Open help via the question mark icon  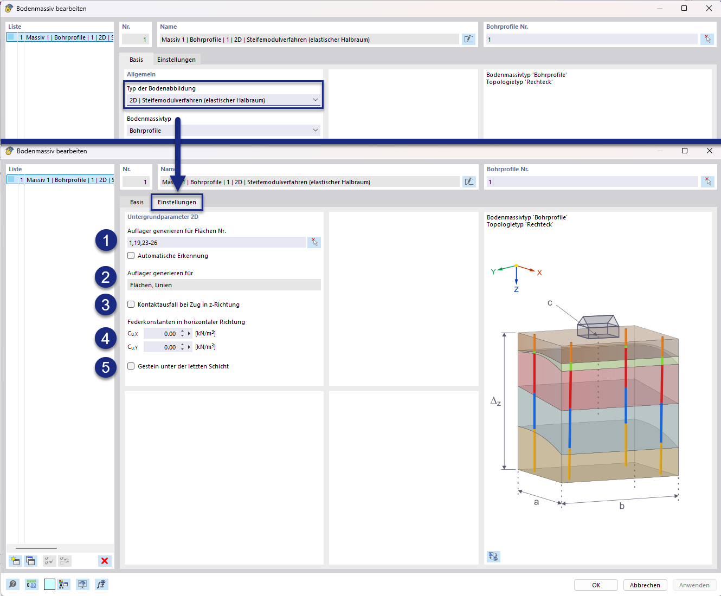coord(12,584)
